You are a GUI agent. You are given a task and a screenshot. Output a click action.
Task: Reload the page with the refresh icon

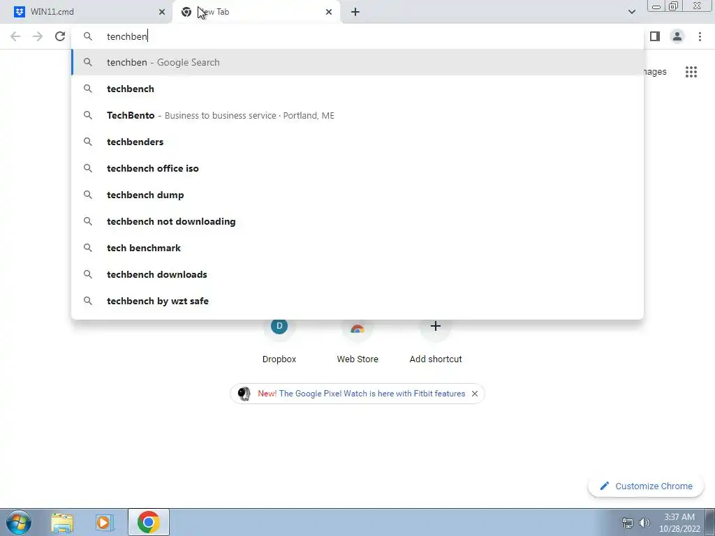[x=60, y=36]
